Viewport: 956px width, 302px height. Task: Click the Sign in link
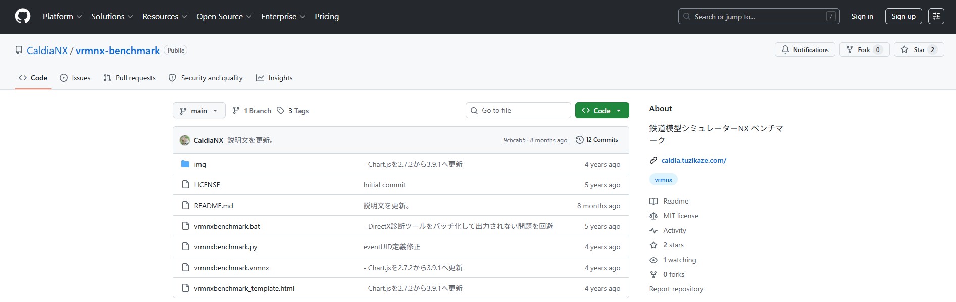pyautogui.click(x=862, y=16)
